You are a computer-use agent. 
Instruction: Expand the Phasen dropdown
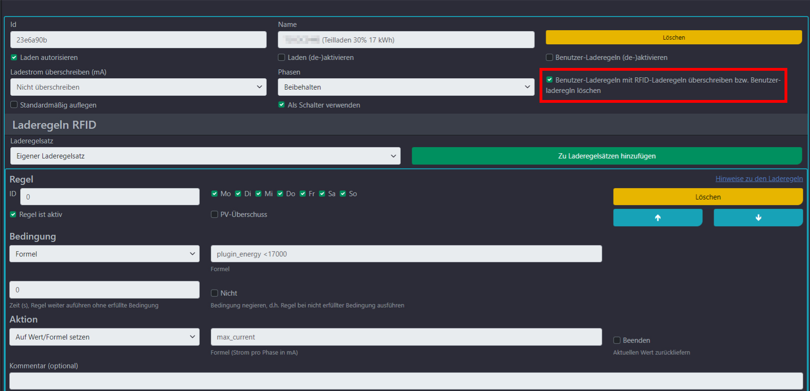coord(406,87)
